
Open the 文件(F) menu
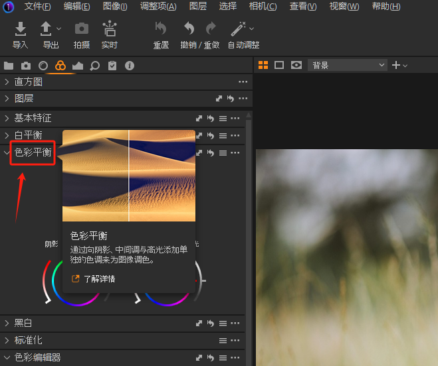pyautogui.click(x=37, y=6)
